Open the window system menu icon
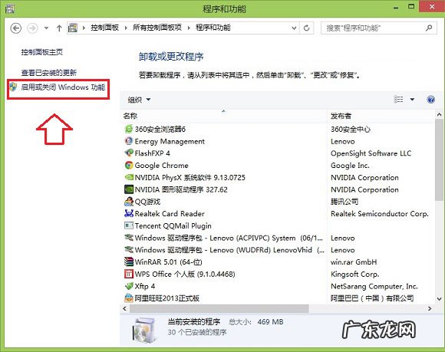Viewport: 445px width, 352px height. [10, 8]
